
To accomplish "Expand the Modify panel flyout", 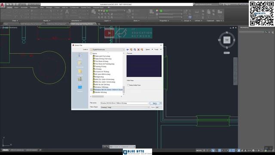I will coord(47,21).
